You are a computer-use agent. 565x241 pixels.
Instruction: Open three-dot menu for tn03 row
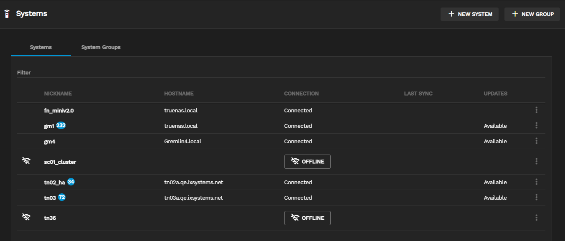coord(536,198)
